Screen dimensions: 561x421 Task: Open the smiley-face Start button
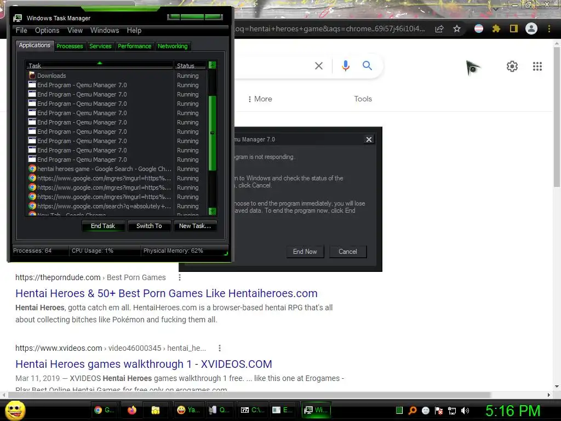tap(15, 410)
